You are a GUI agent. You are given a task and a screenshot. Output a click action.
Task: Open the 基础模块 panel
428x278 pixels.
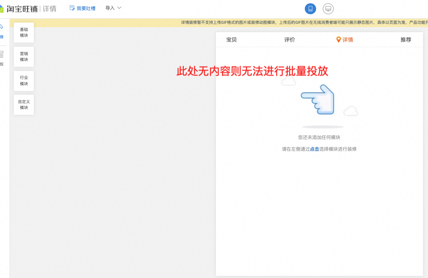coord(24,33)
